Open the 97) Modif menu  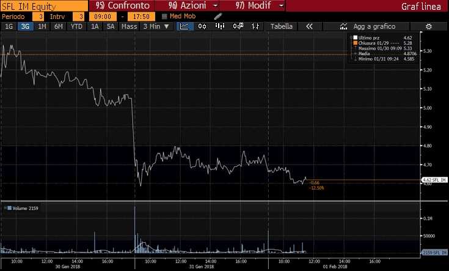pyautogui.click(x=252, y=6)
